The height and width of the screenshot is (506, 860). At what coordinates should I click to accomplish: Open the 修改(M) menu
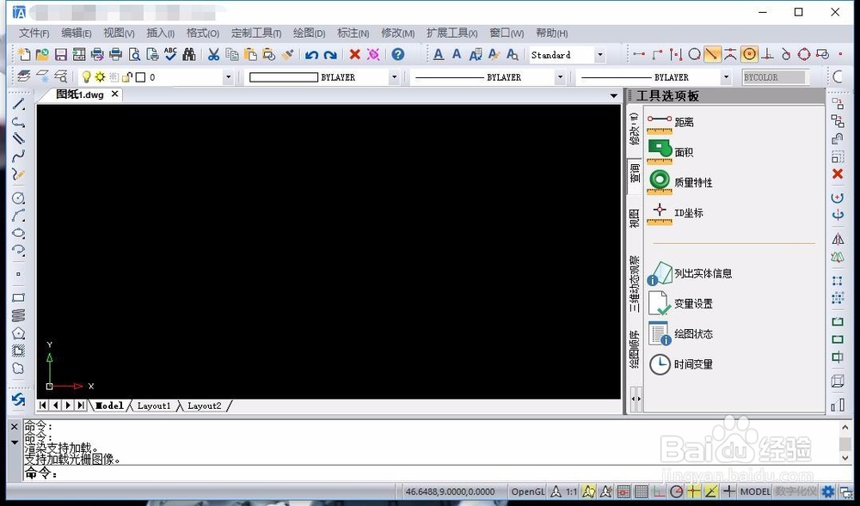pyautogui.click(x=397, y=33)
